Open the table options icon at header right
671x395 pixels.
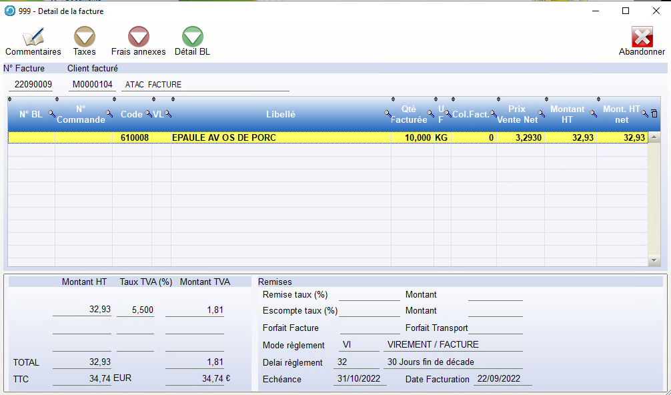pos(654,114)
